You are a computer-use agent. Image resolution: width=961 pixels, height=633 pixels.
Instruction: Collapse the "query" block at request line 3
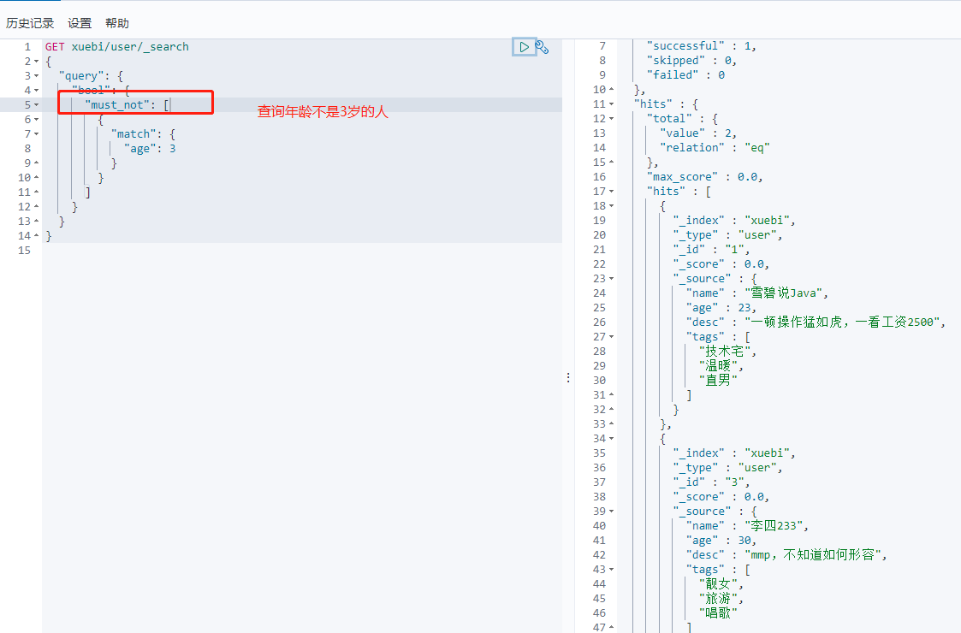point(36,76)
